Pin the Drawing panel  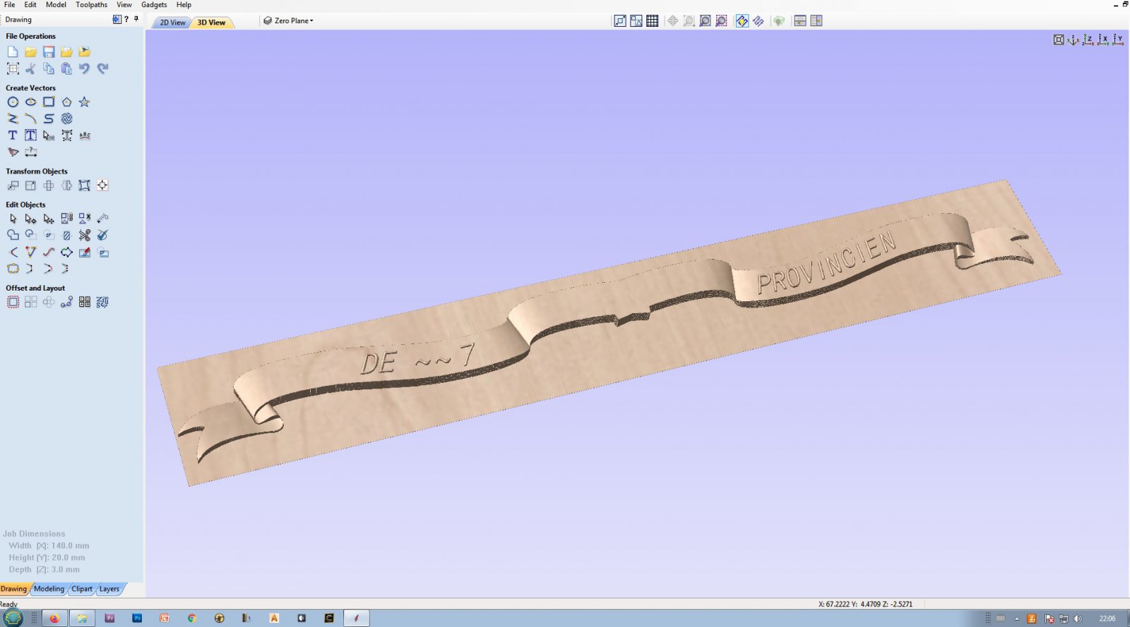click(136, 19)
